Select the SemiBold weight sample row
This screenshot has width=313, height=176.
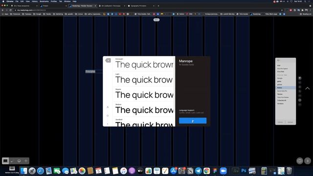coord(144,122)
